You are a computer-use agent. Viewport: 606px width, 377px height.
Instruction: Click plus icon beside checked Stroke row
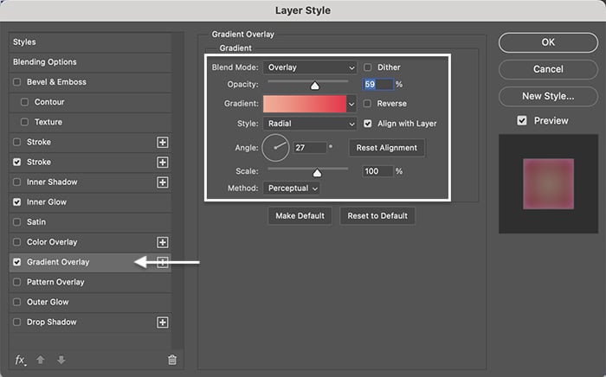pyautogui.click(x=163, y=162)
